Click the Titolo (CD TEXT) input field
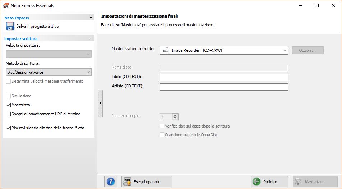Viewport: 342px width, 189px height. (x=223, y=78)
